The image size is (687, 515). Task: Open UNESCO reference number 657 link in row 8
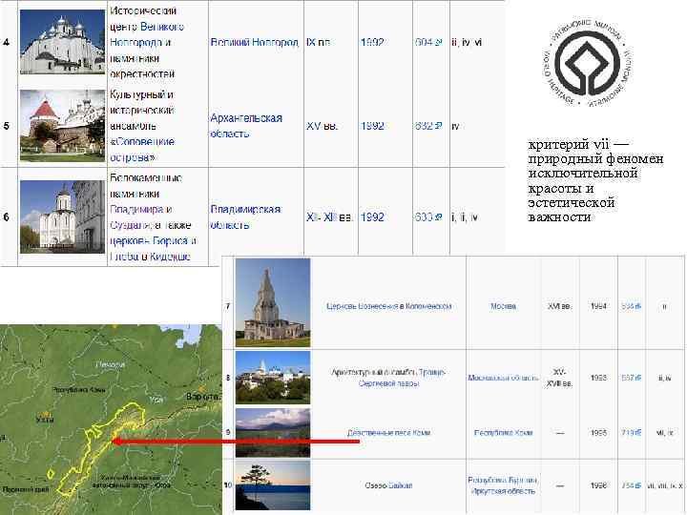click(x=632, y=378)
